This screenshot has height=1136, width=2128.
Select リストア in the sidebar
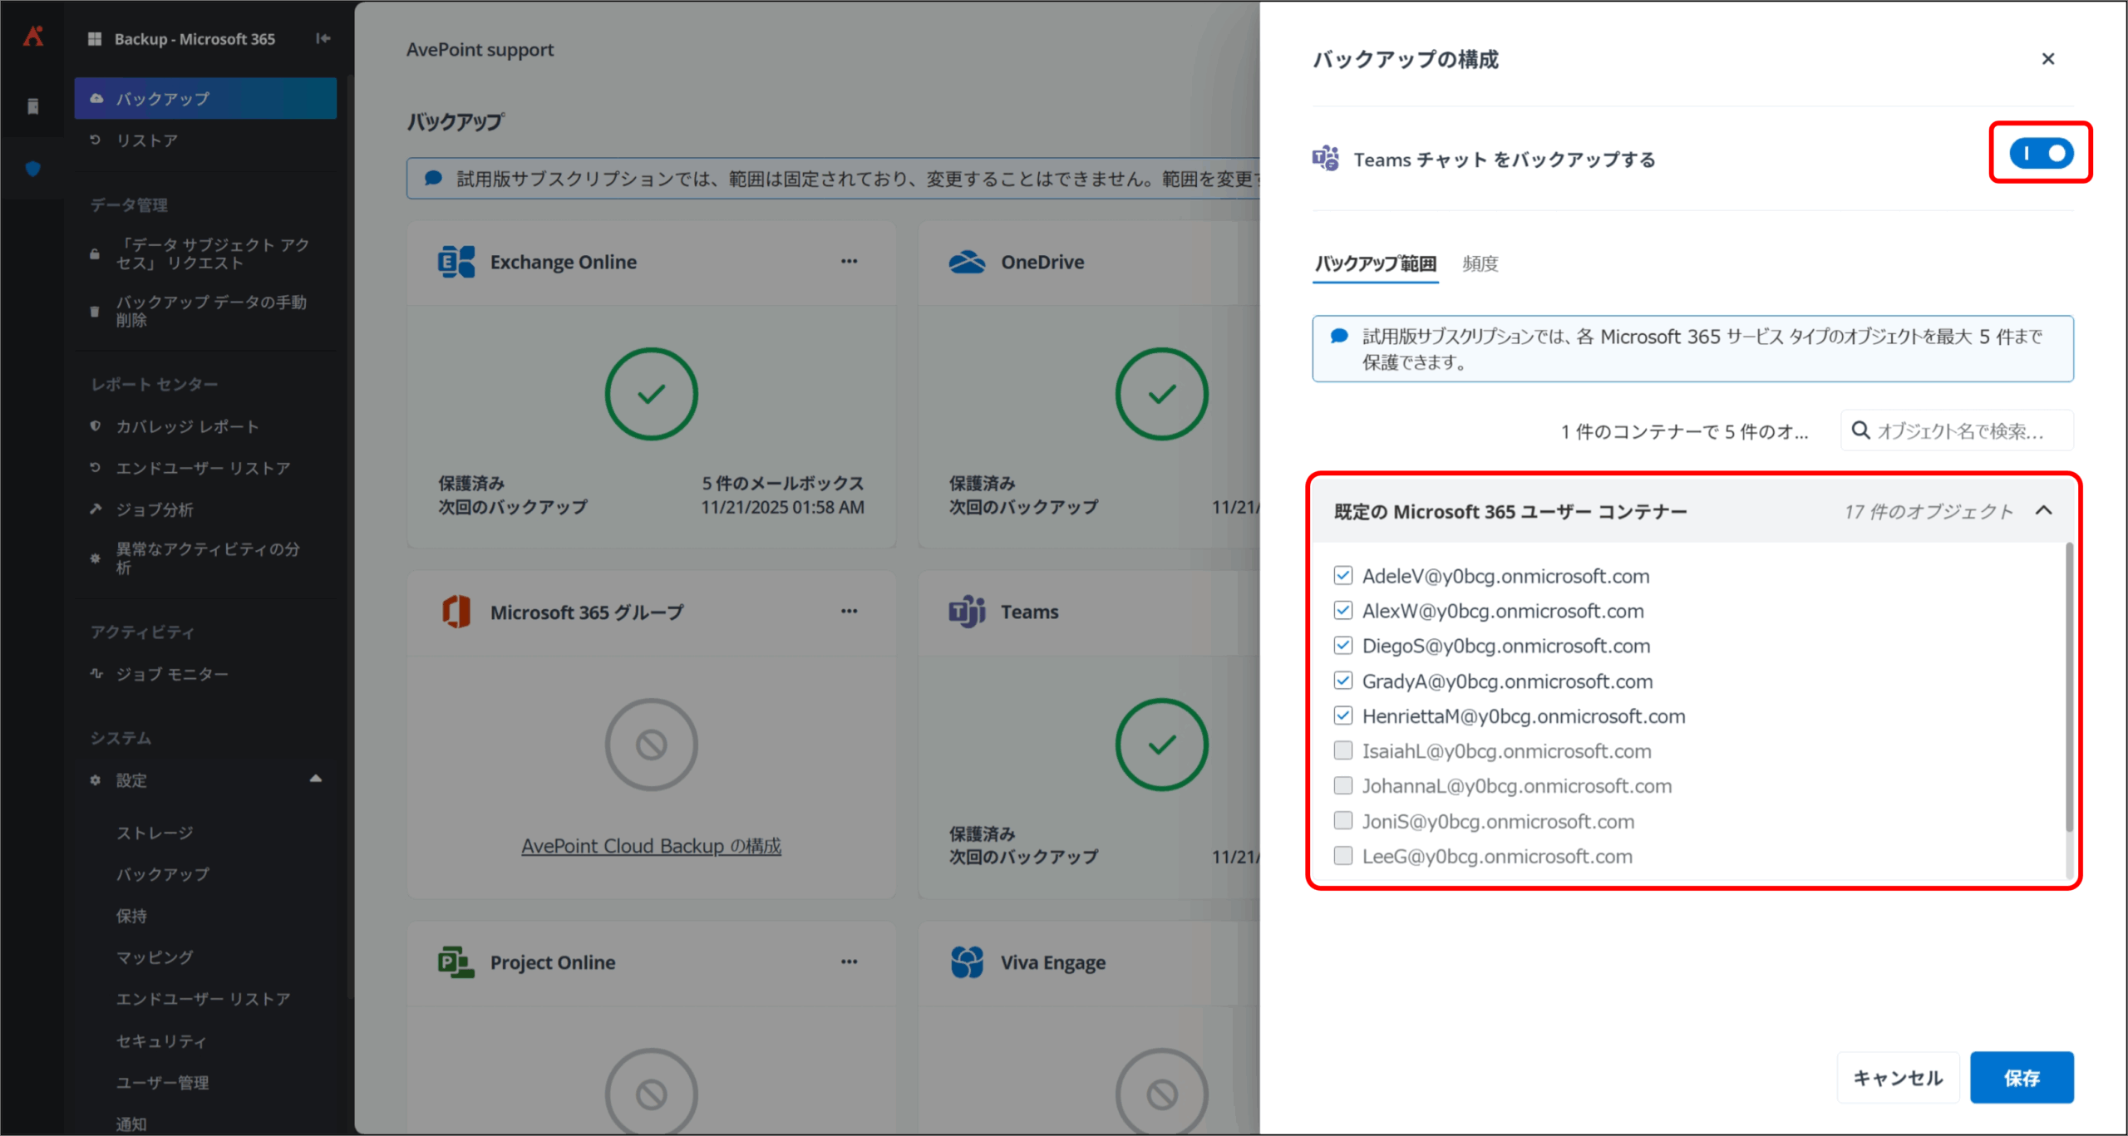click(147, 140)
